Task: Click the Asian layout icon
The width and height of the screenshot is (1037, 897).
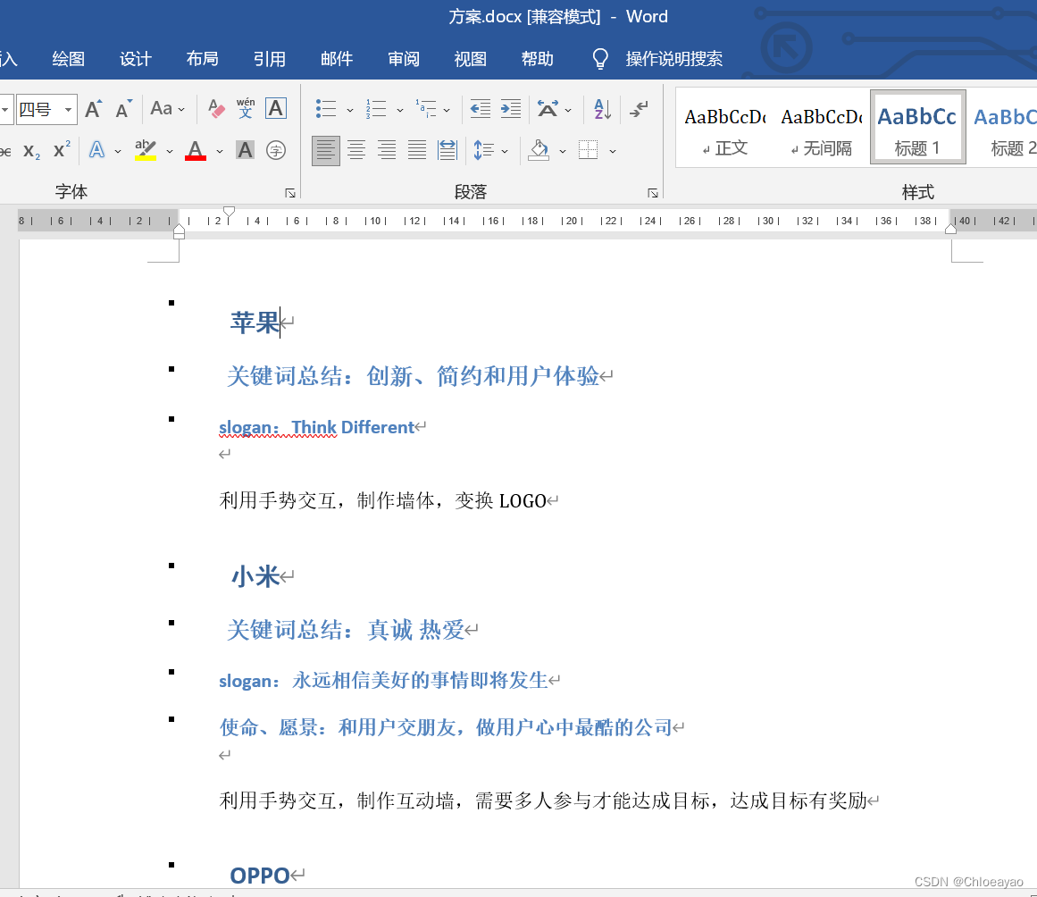Action: pos(548,108)
